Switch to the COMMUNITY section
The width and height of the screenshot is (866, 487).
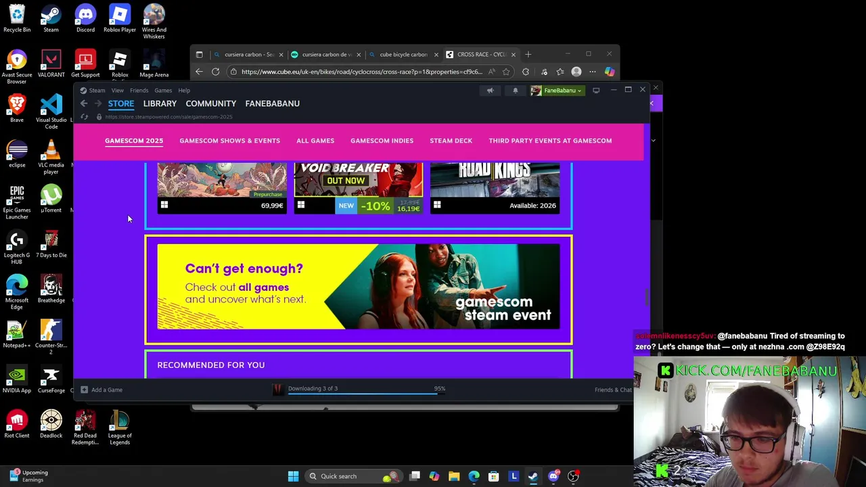tap(210, 103)
